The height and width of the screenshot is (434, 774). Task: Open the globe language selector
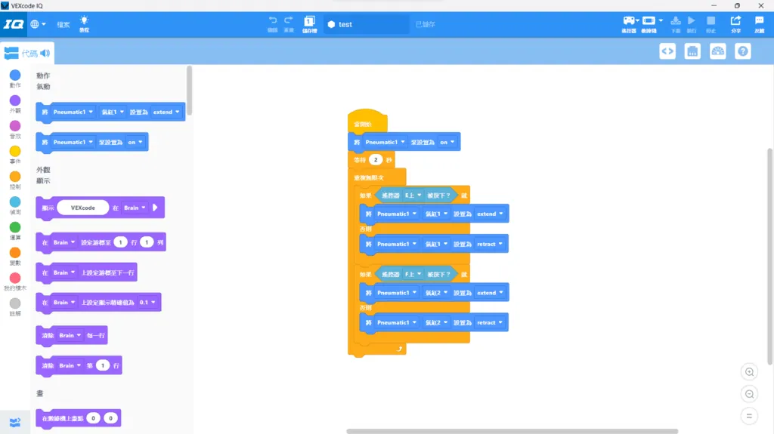pyautogui.click(x=38, y=24)
